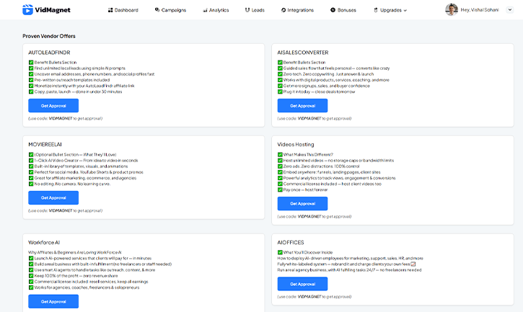Viewport: 523px width, 312px height.
Task: Click 'How to deploy AI-driven employees' line
Action: pos(350,259)
